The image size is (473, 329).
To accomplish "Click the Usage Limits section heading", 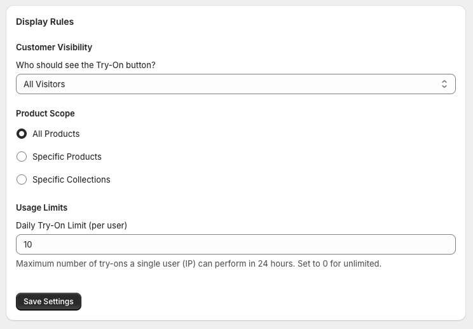I will pyautogui.click(x=41, y=207).
